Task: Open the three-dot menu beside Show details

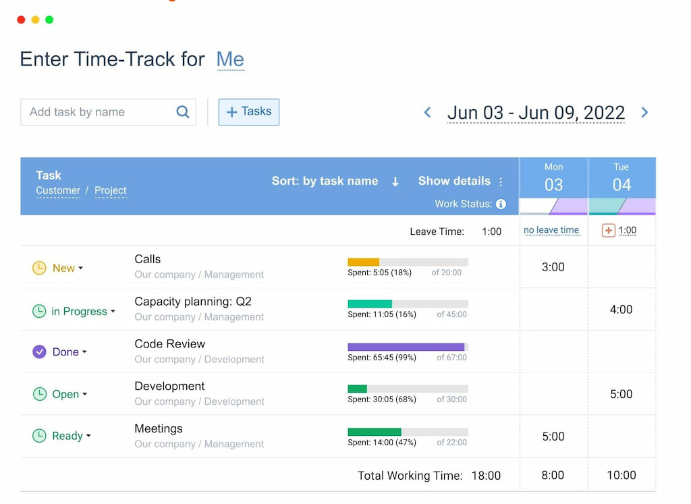Action: click(x=501, y=181)
